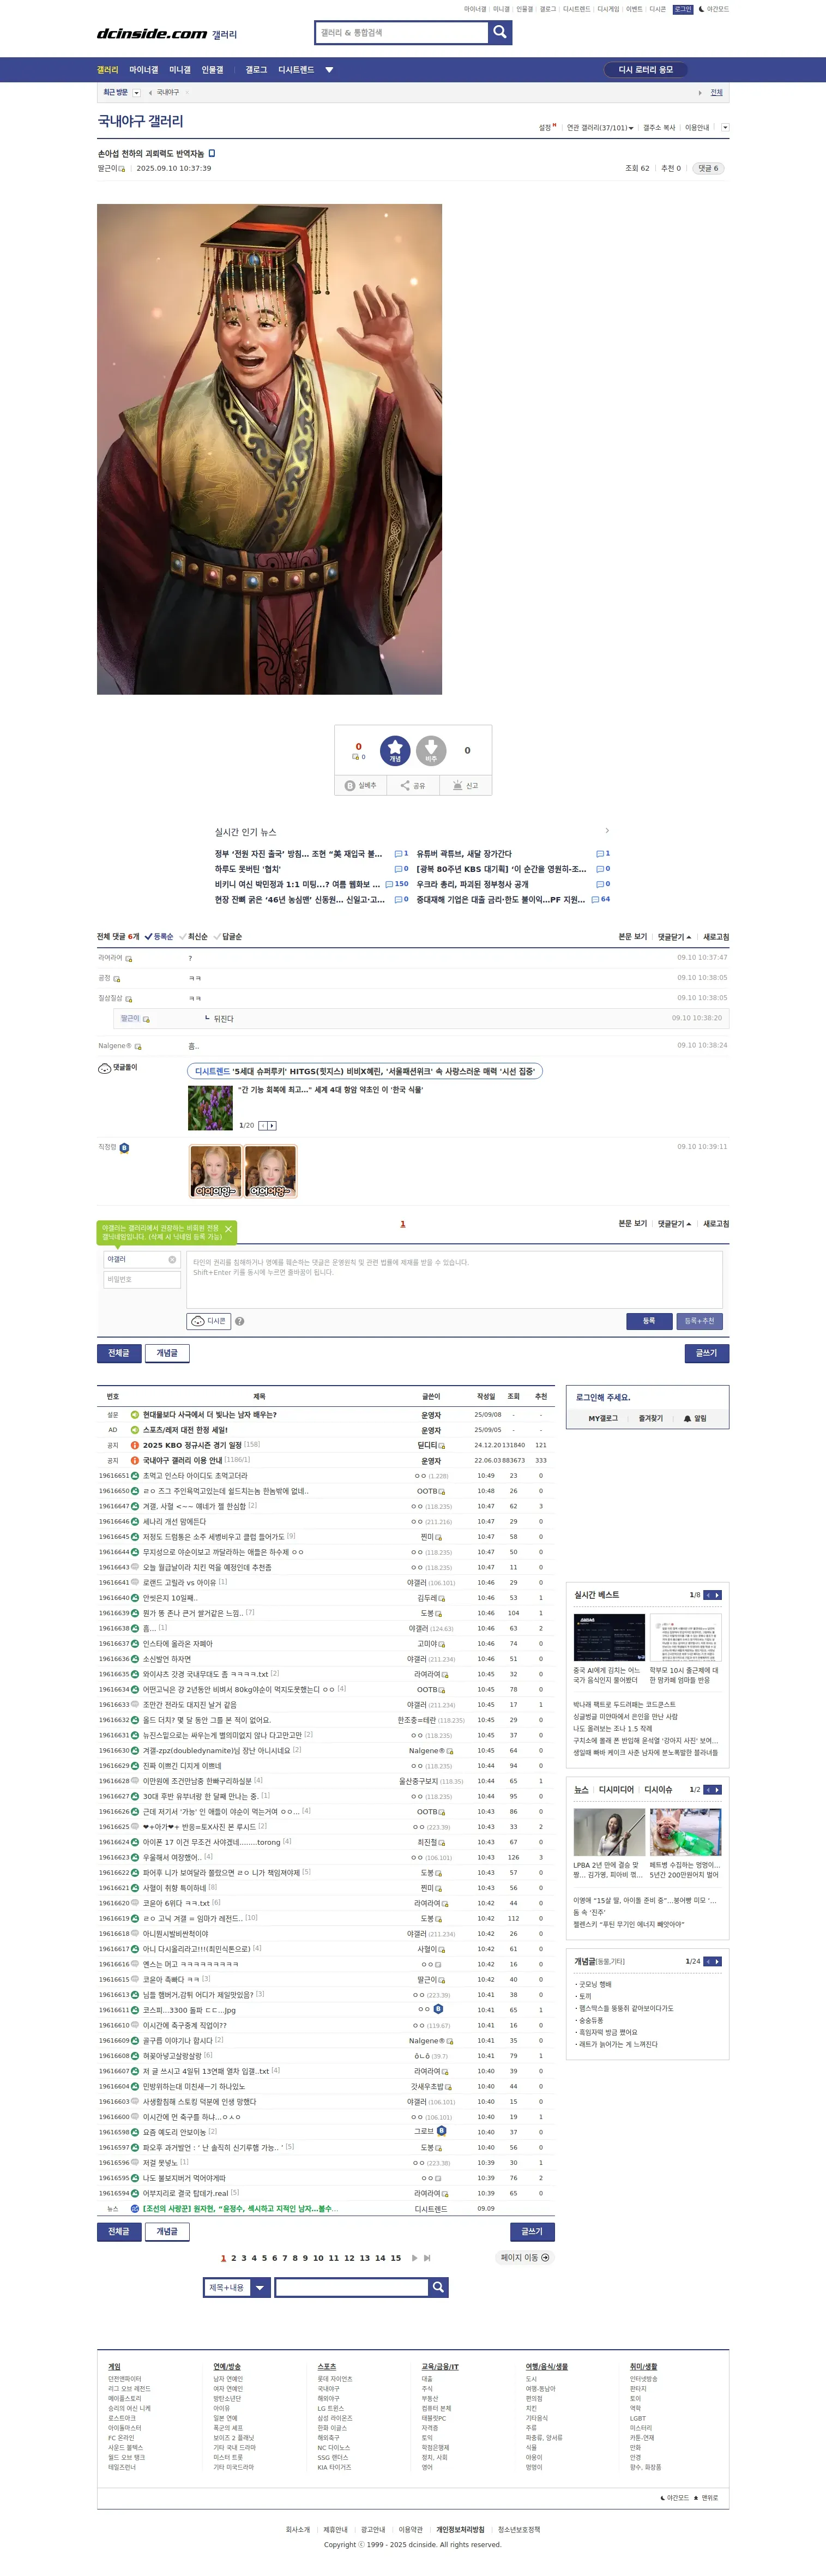
Task: Click the 등록+추천 button
Action: click(x=699, y=1321)
